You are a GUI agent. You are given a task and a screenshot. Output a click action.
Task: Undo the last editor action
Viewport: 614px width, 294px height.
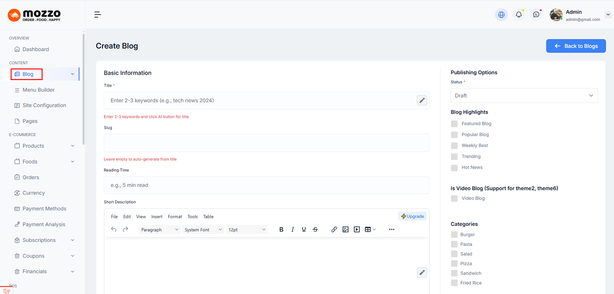(114, 229)
